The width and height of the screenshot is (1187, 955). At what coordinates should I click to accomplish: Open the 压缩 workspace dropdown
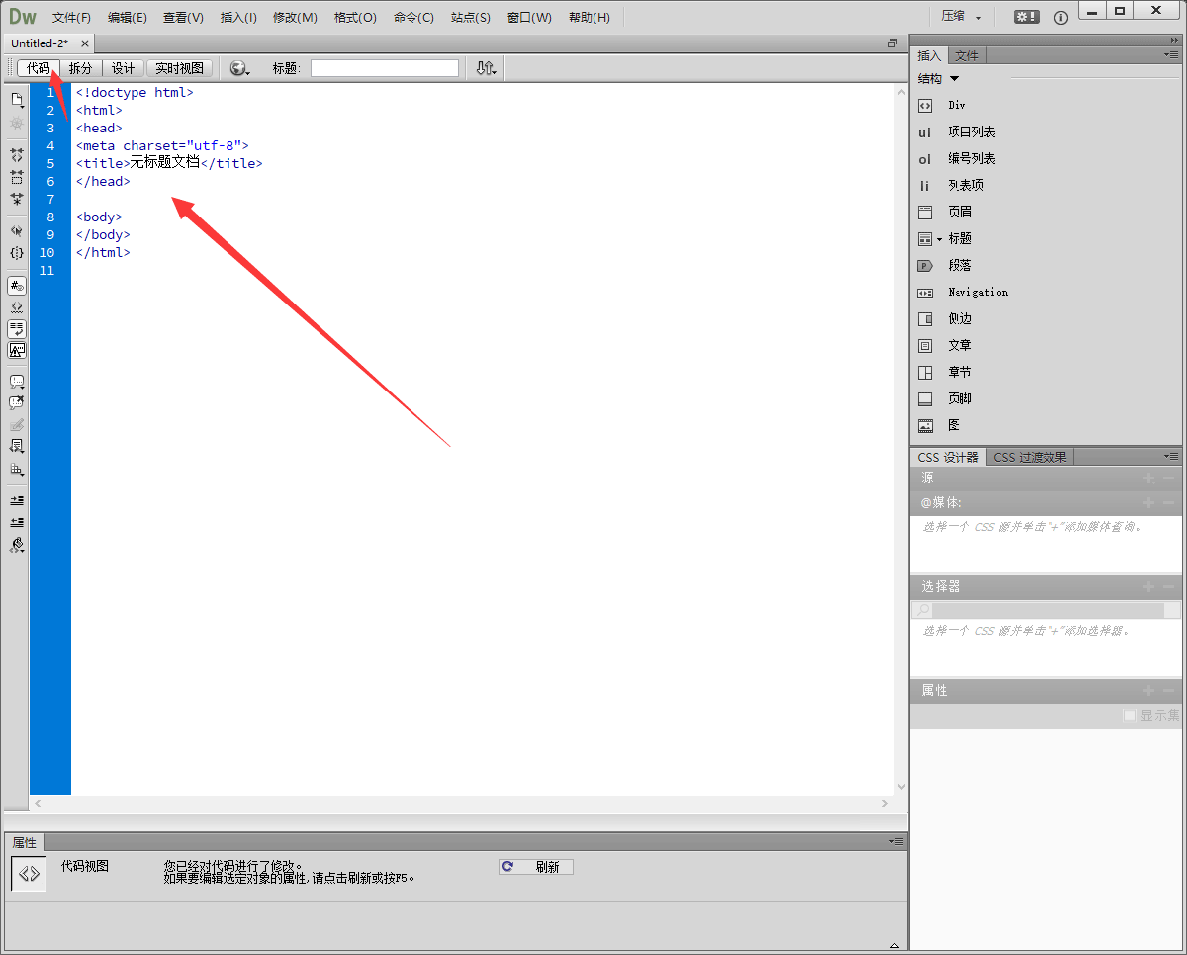(x=960, y=17)
